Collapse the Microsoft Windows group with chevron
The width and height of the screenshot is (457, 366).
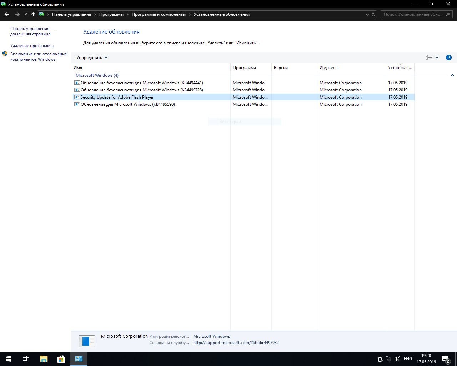click(x=452, y=75)
